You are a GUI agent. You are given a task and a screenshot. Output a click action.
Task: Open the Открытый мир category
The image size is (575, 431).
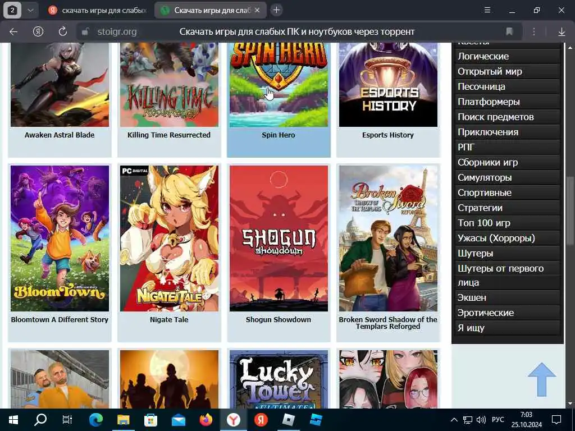click(x=508, y=71)
